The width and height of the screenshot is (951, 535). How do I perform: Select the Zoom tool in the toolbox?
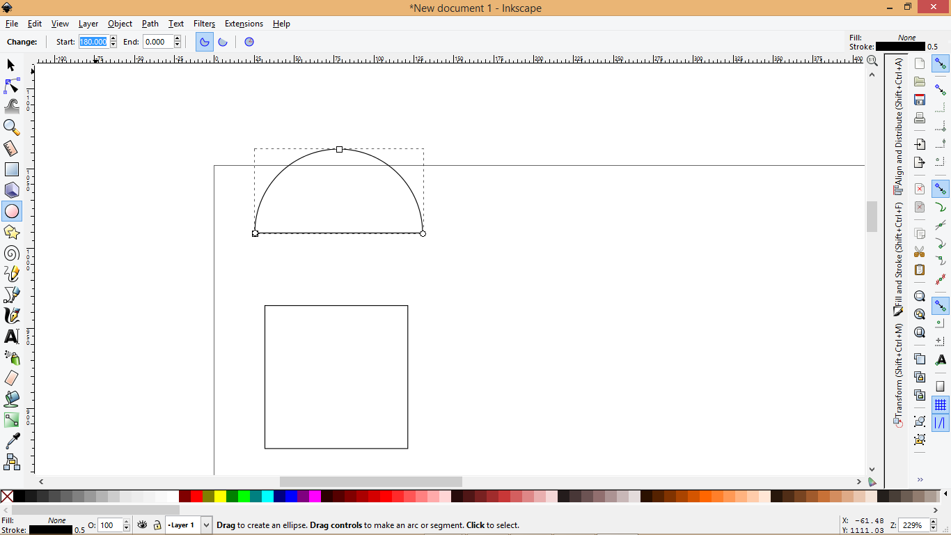coord(12,127)
